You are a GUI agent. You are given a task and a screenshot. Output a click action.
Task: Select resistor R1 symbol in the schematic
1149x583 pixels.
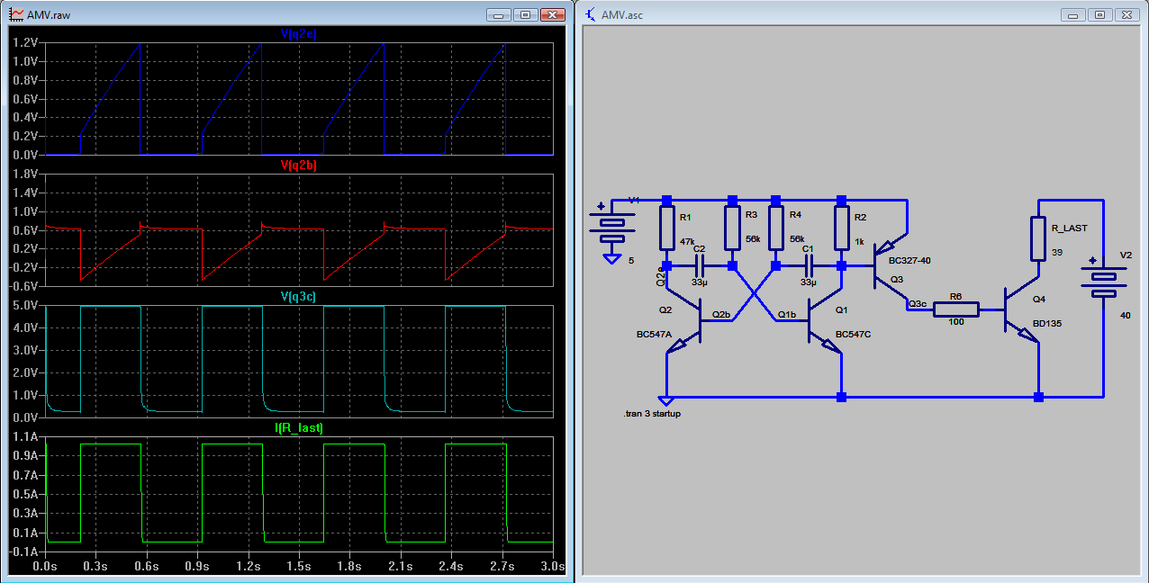click(x=666, y=229)
